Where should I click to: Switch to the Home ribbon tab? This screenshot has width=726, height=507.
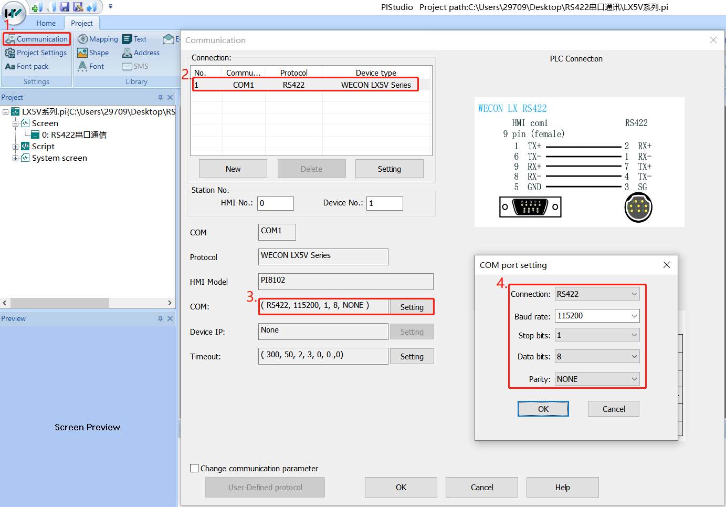46,23
